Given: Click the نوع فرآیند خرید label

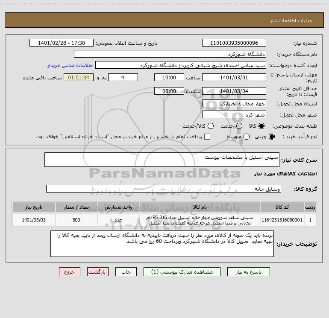Looking at the screenshot, I should point(300,137).
